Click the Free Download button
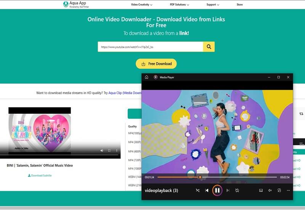Viewport: 305px width, 210px height. pyautogui.click(x=156, y=64)
